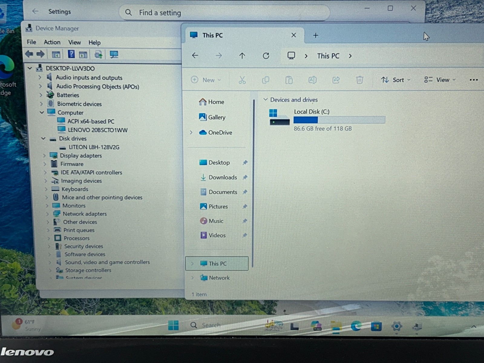Select the Music quick access folder

(x=212, y=221)
